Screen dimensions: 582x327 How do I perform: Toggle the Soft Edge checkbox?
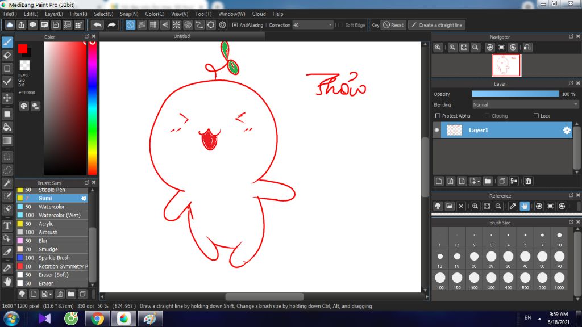pos(341,25)
